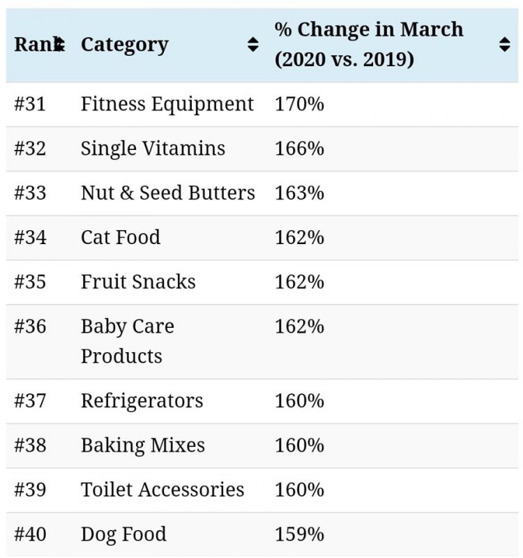This screenshot has width=523, height=558.
Task: Click sort arrows for % Change column
Action: pos(505,45)
